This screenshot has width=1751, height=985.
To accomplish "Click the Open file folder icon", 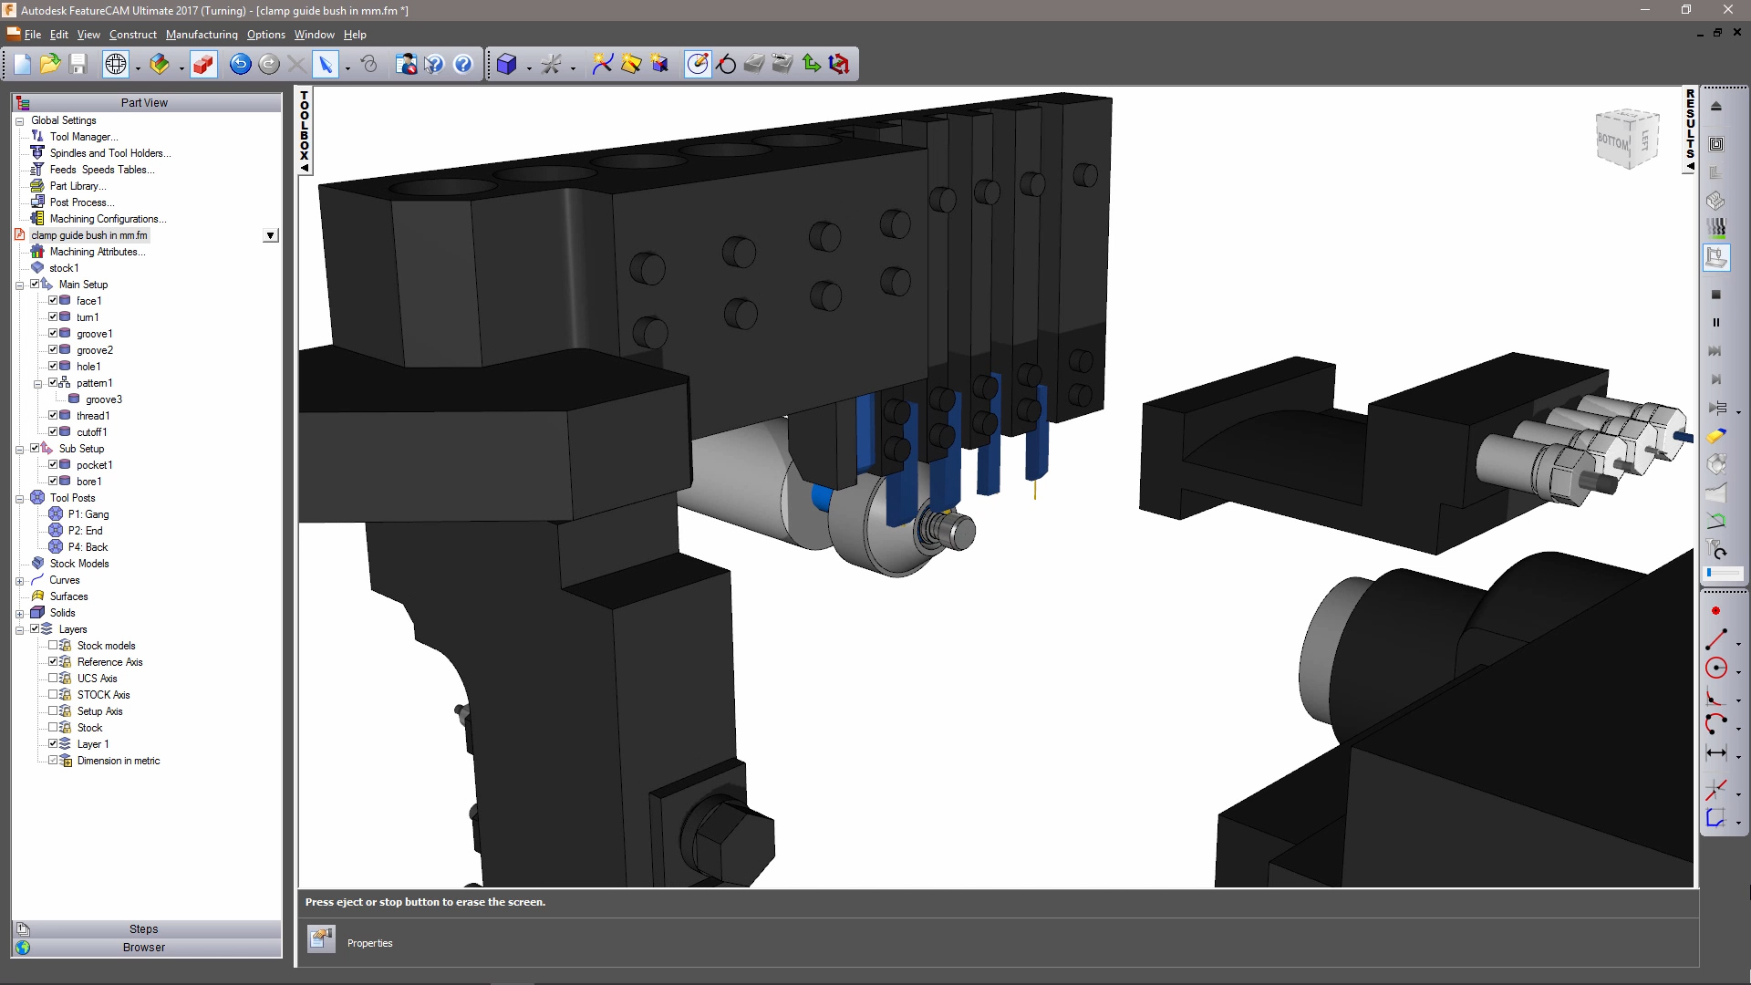I will click(50, 64).
